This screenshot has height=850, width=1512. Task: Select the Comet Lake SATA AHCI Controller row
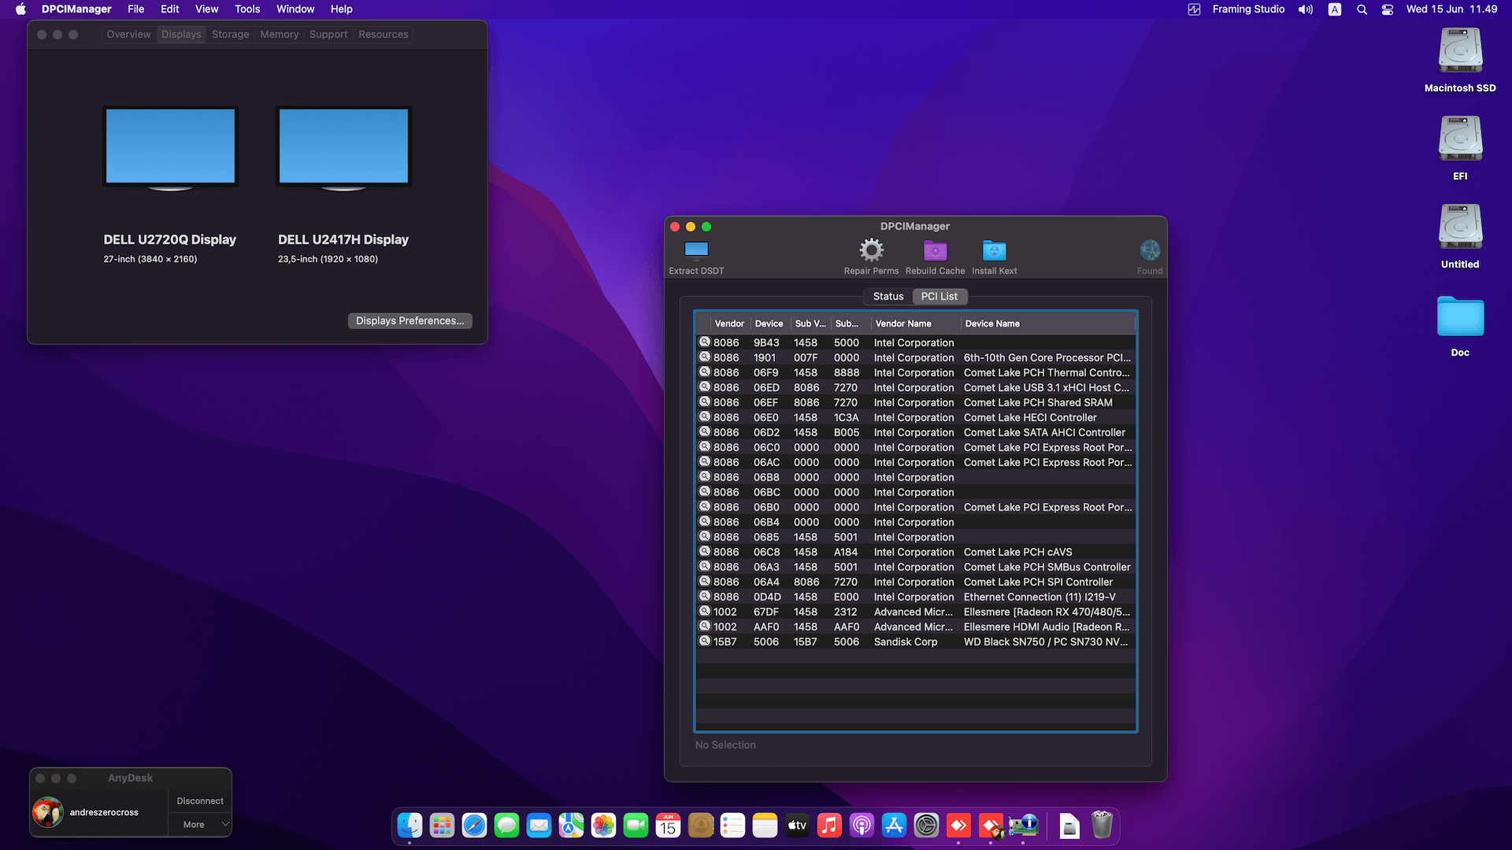(916, 432)
